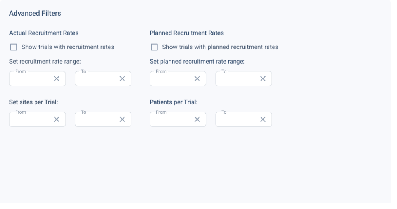The width and height of the screenshot is (397, 209).
Task: Clear the planned recruitment rate From field
Action: pos(197,79)
